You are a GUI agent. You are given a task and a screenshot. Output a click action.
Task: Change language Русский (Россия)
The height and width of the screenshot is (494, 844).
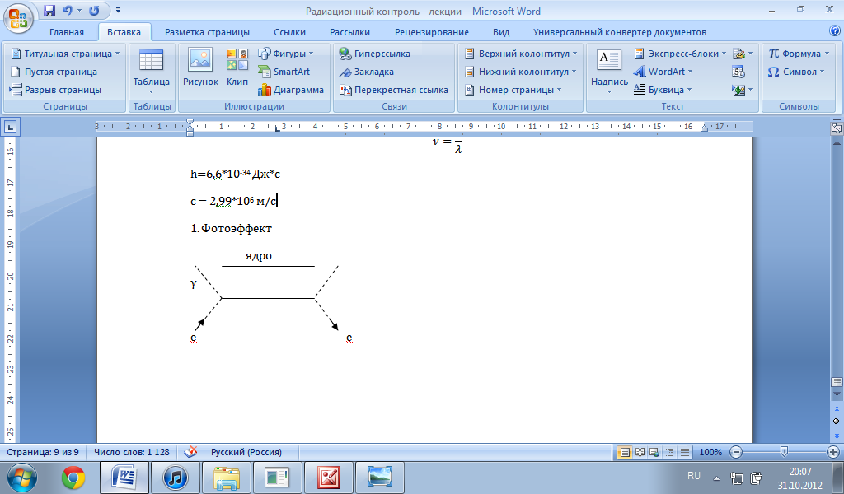tap(246, 452)
